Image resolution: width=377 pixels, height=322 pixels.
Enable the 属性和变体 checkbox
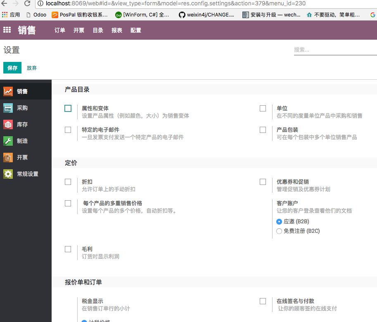(x=68, y=109)
